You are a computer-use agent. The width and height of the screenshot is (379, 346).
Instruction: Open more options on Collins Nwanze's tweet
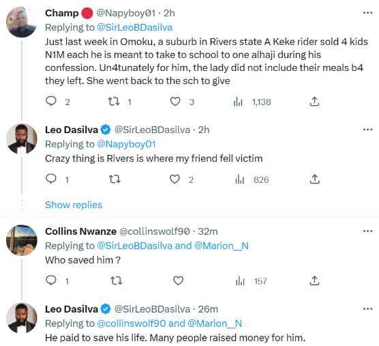click(x=367, y=231)
